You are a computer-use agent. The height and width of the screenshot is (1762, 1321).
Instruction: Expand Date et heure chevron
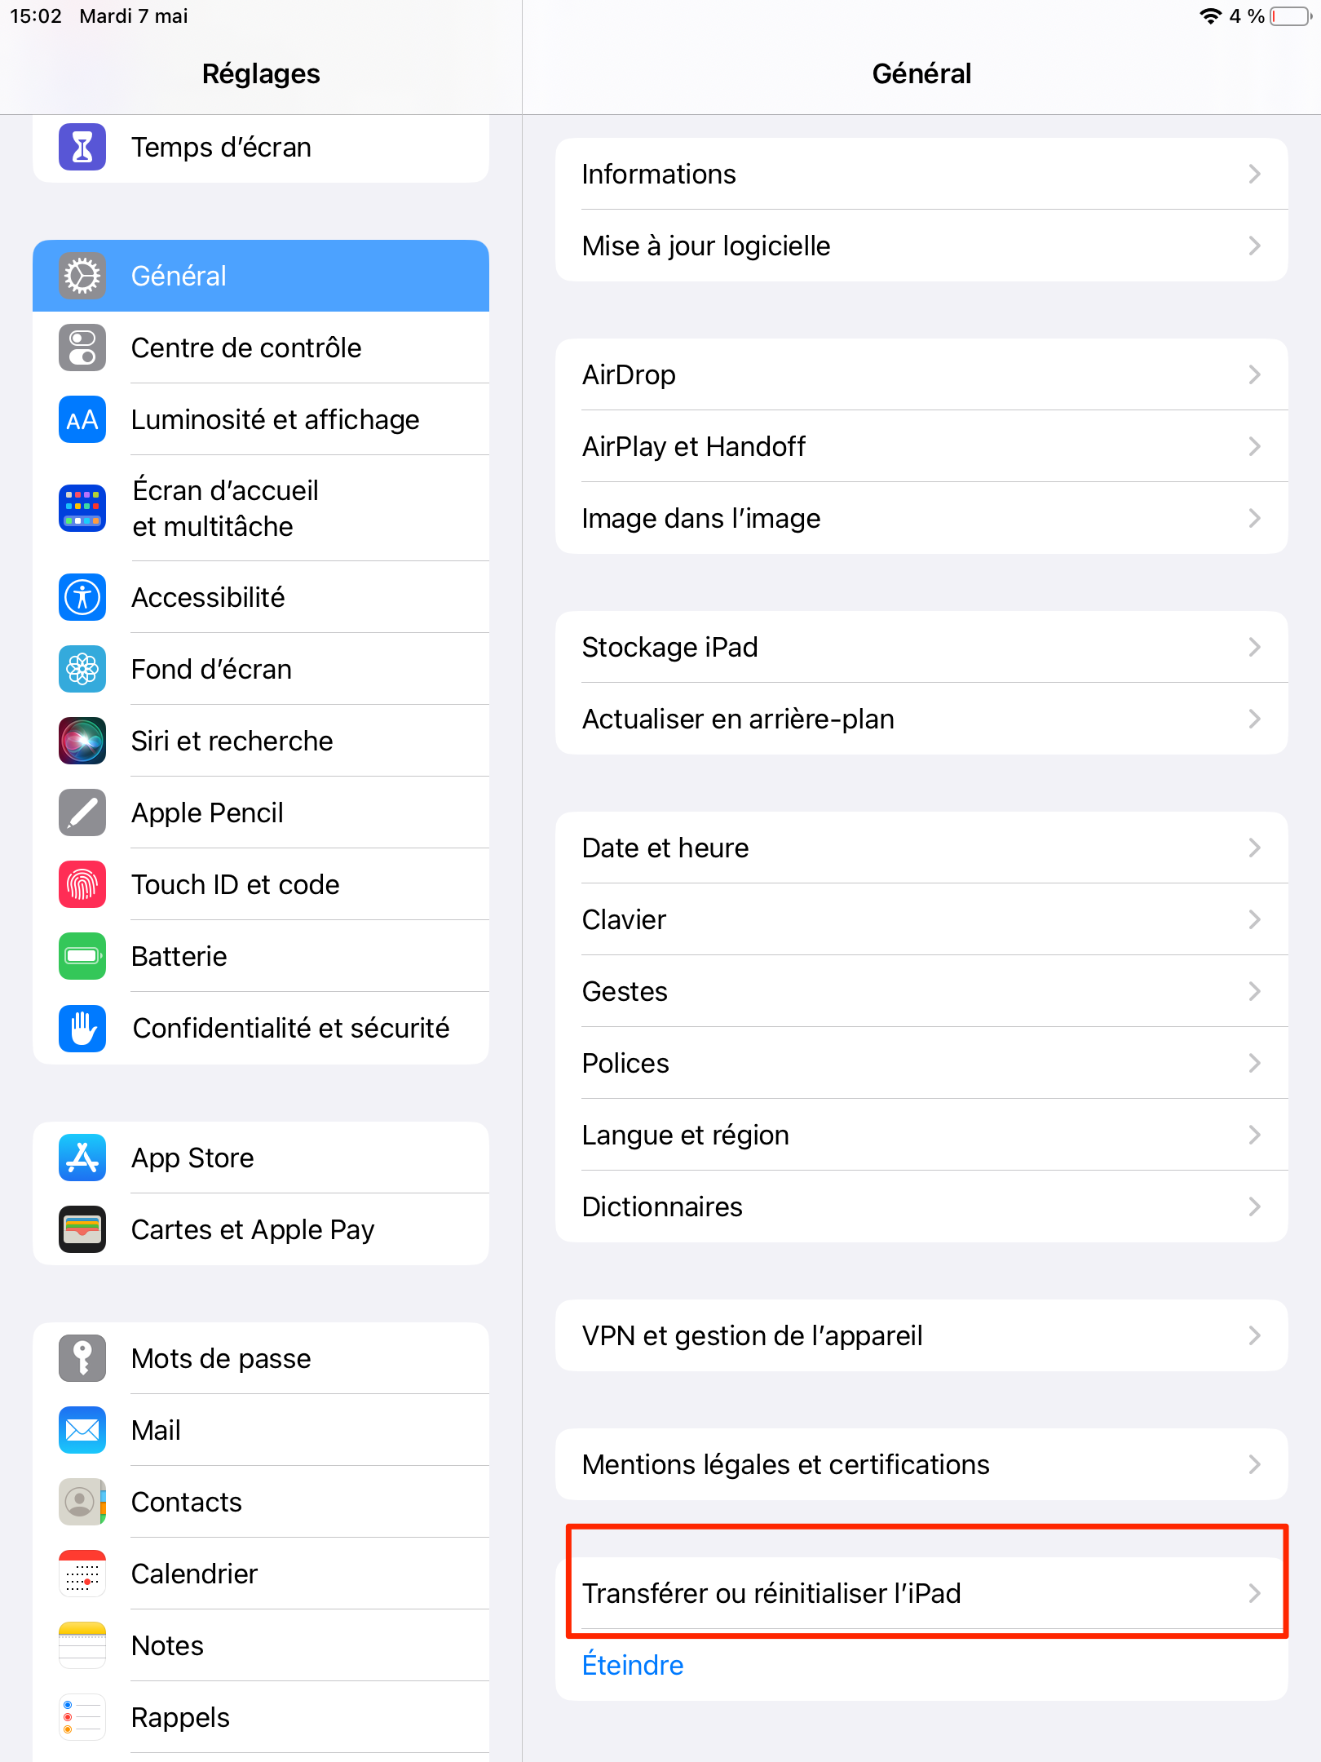point(1255,848)
